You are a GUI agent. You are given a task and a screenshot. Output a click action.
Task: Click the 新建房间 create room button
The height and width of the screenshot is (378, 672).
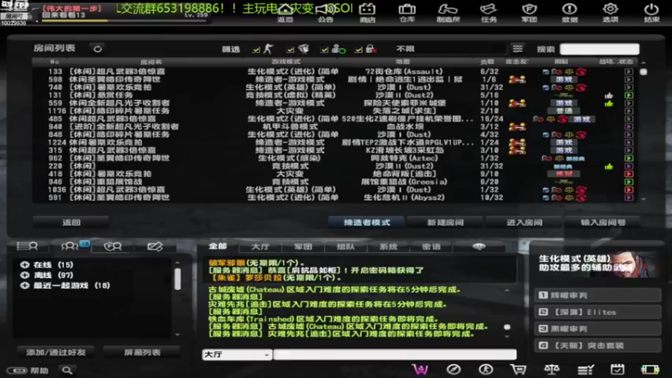pos(445,223)
